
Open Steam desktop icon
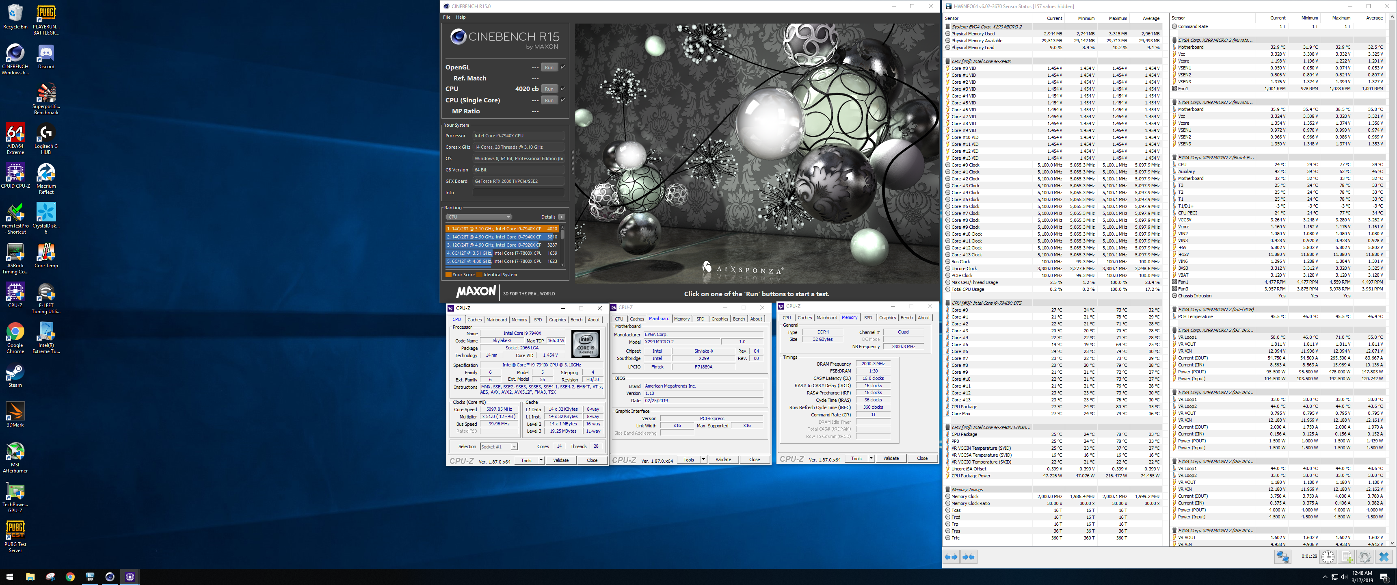pyautogui.click(x=15, y=375)
